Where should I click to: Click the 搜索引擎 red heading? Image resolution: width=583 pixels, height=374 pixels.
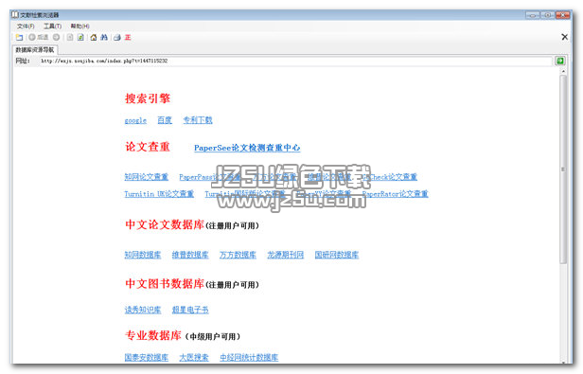148,98
